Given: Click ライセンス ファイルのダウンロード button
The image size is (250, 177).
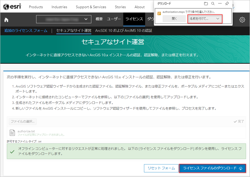Looking at the screenshot, I should coord(212,168).
